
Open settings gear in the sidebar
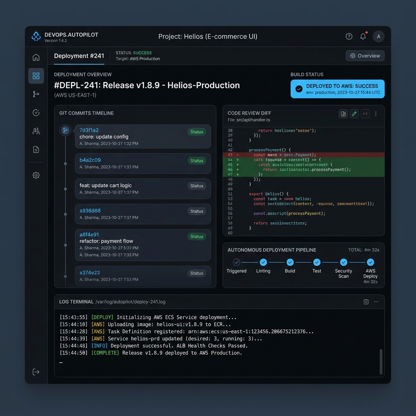tap(36, 175)
